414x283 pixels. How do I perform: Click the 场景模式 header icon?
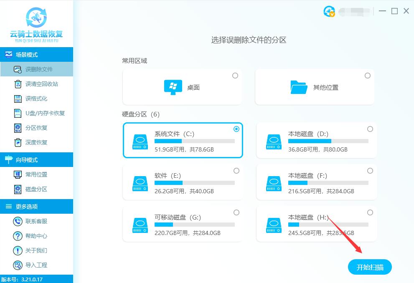pos(9,55)
